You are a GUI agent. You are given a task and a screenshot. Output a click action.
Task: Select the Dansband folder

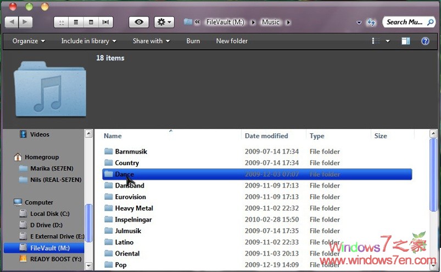(130, 185)
